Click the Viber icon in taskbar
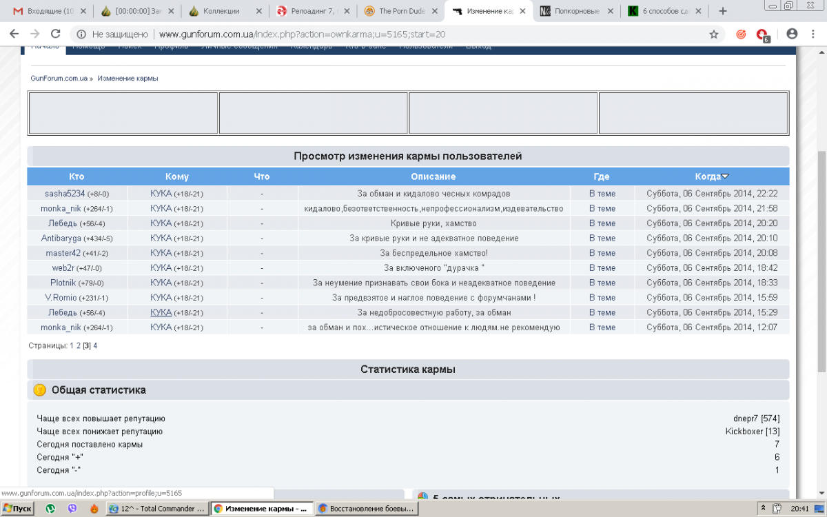Viewport: 827px width, 517px height. point(72,509)
